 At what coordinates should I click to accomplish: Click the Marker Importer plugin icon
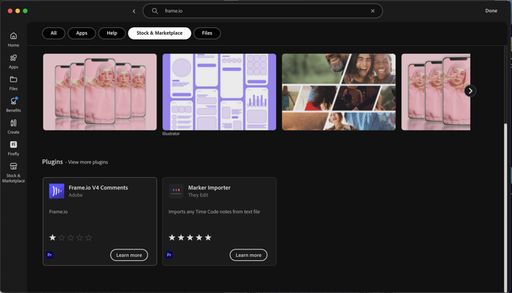pyautogui.click(x=176, y=191)
